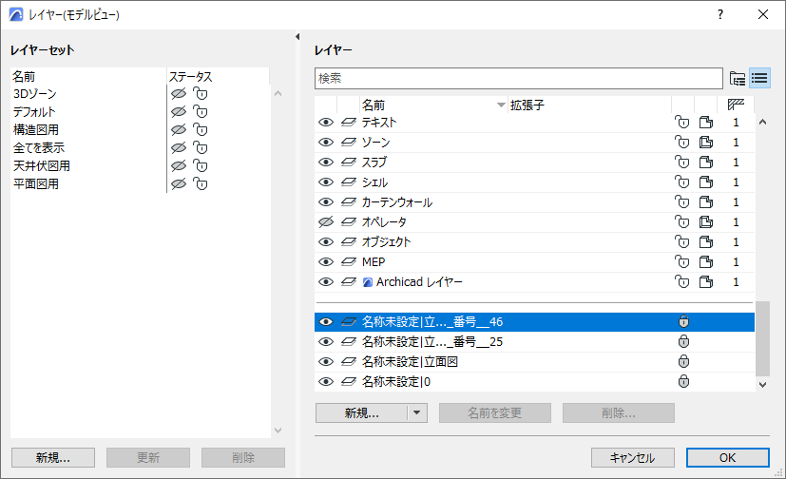Hide the スラブ layer with its eye icon
This screenshot has height=479, width=786.
(x=326, y=163)
